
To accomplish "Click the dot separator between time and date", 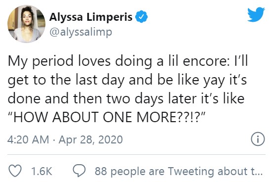I will coord(54,140).
